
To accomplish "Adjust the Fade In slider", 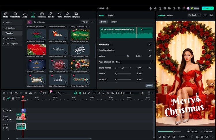I will 116,74.
